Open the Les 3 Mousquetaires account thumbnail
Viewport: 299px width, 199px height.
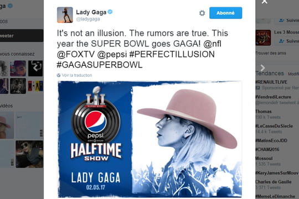[x=263, y=38]
